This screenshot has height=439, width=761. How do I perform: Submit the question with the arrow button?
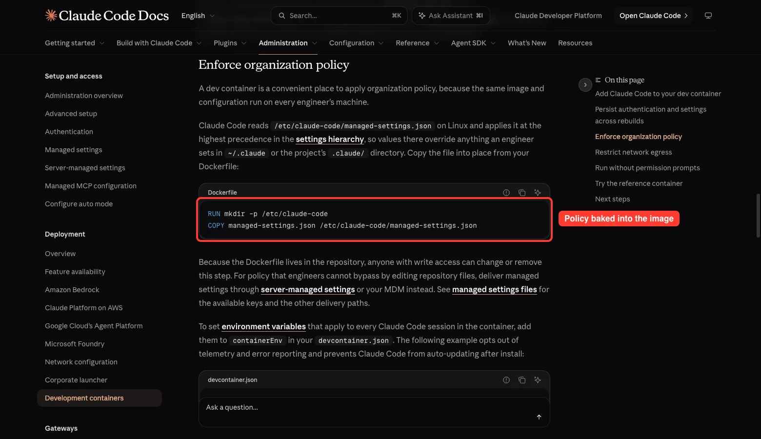click(x=539, y=417)
